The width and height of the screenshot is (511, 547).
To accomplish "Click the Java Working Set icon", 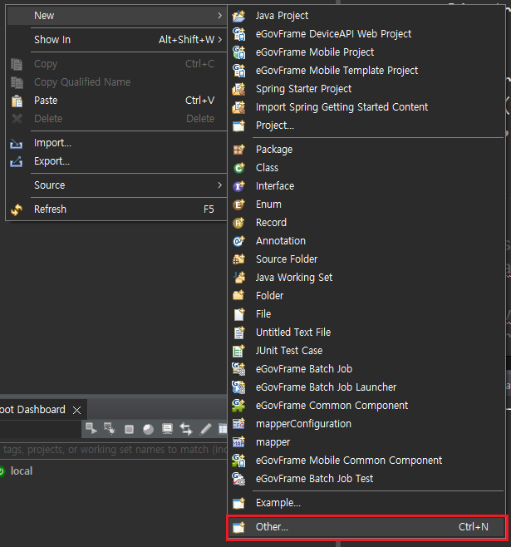I will click(x=238, y=278).
